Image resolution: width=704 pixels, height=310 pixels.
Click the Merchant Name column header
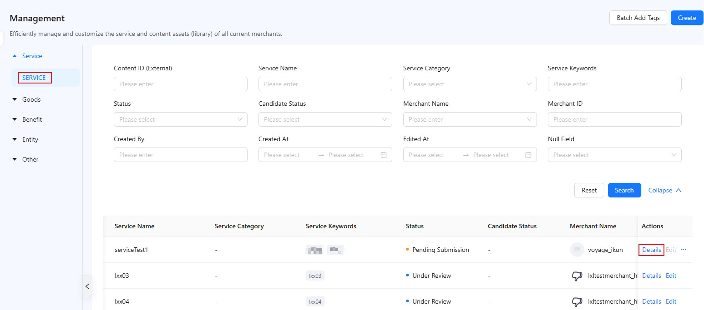point(593,226)
